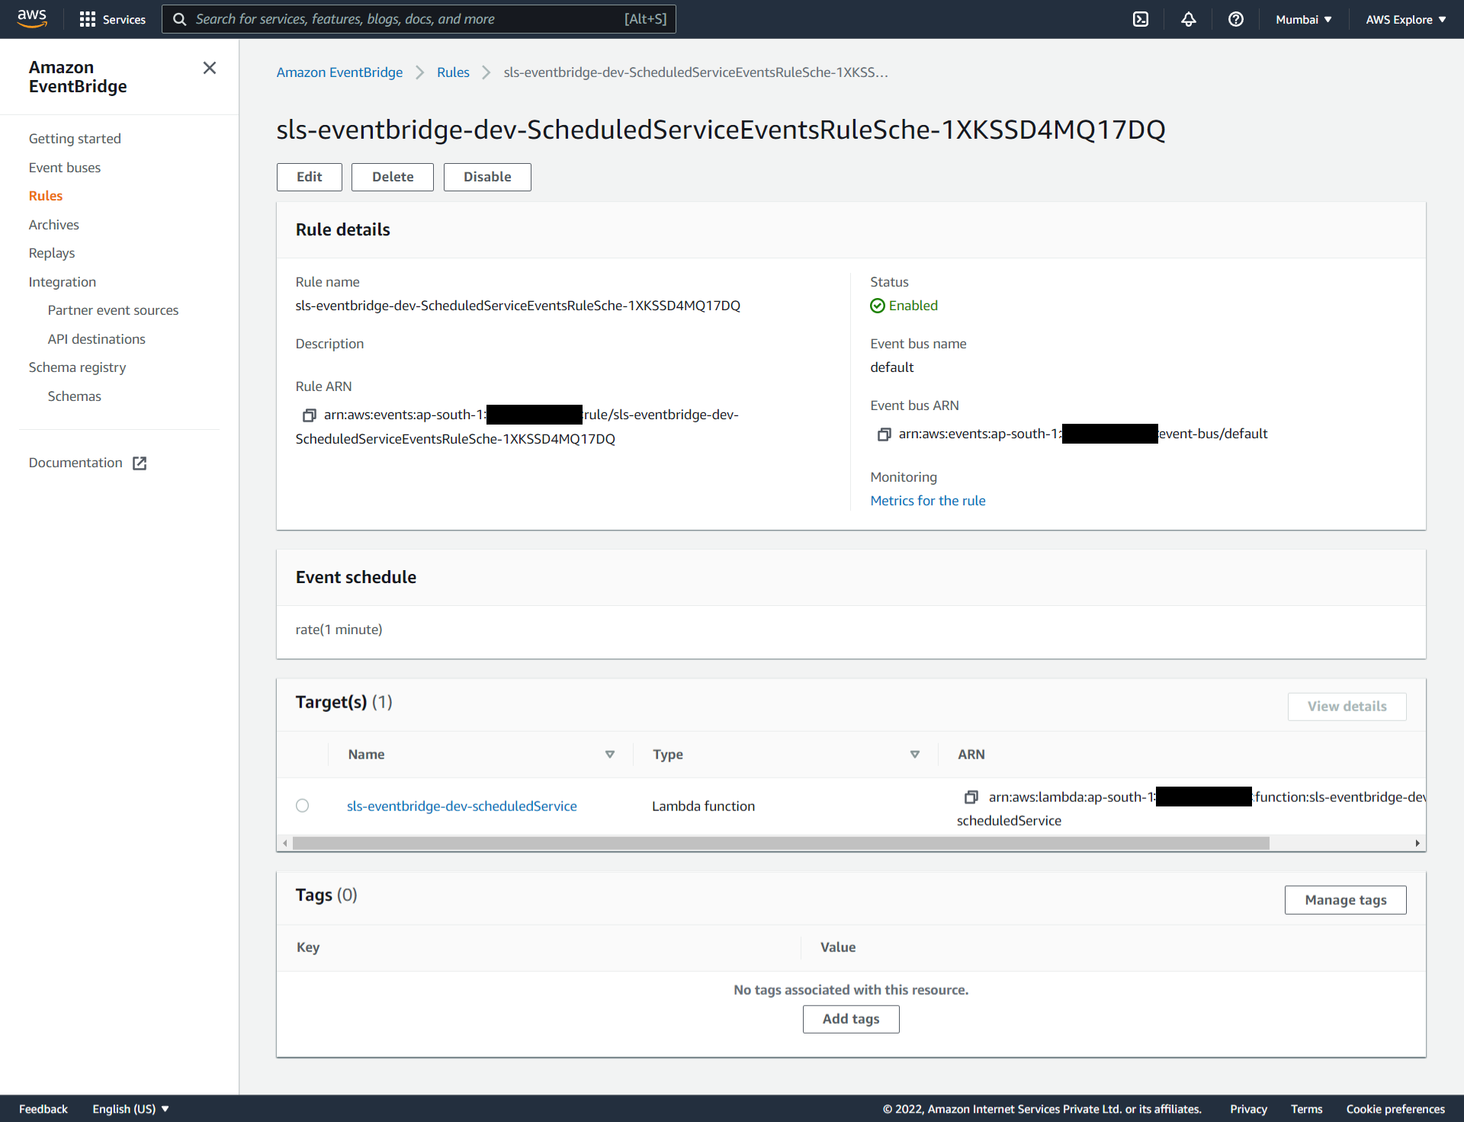The image size is (1464, 1122).
Task: Open Cookie preferences
Action: [1395, 1109]
